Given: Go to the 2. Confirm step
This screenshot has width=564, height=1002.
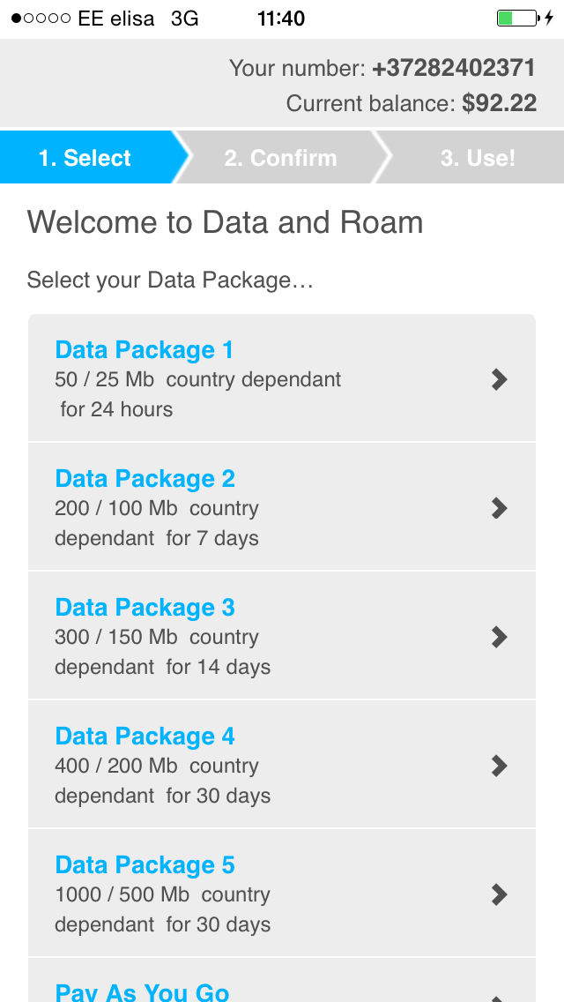Looking at the screenshot, I should pos(281,157).
